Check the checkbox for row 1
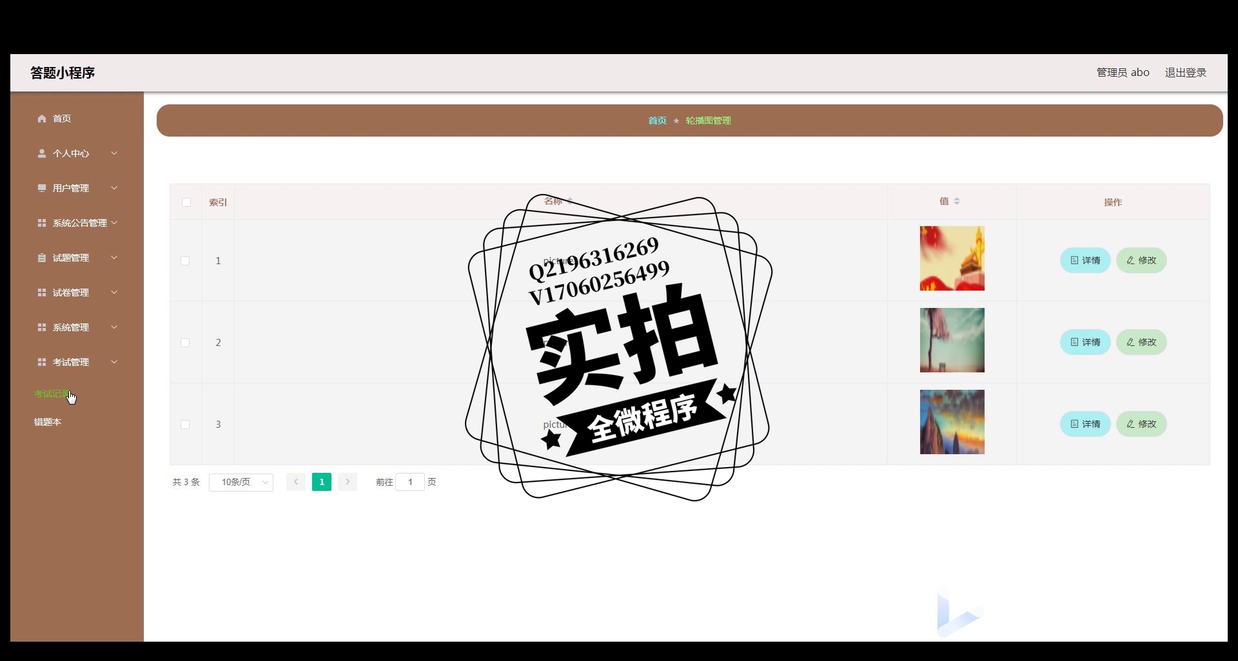Viewport: 1238px width, 661px height. click(185, 261)
